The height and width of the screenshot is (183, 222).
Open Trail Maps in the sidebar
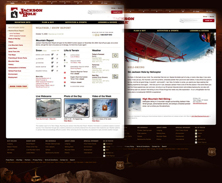12,55
